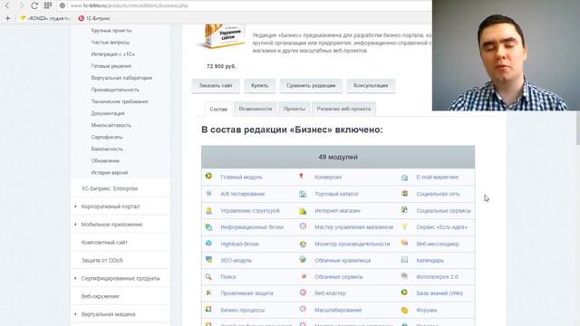Open История версий sidebar link
The width and height of the screenshot is (580, 326).
[110, 173]
